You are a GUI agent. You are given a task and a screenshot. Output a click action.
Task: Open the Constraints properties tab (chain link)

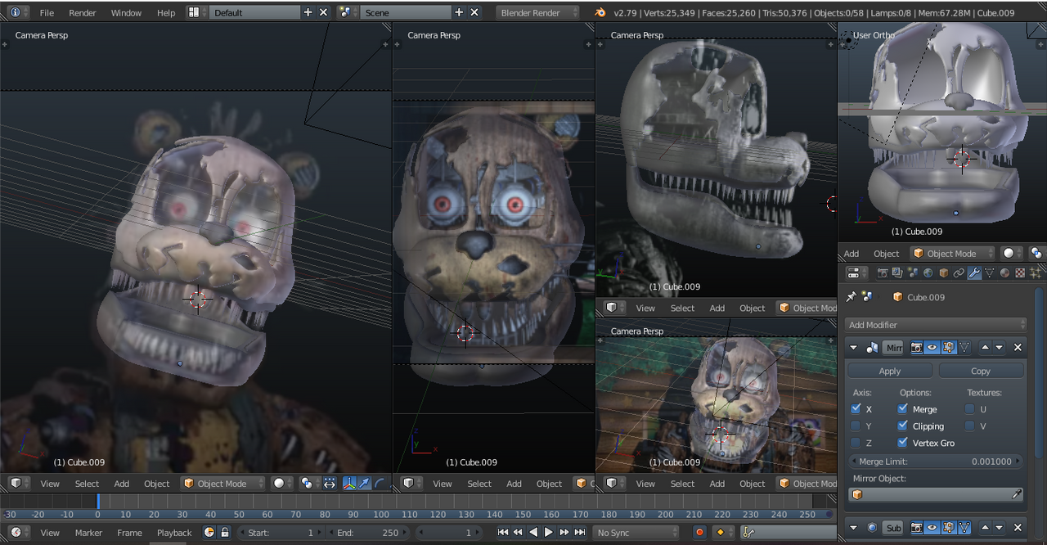click(x=959, y=273)
